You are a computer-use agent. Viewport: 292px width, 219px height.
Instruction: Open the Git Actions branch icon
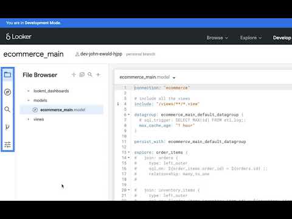7,127
